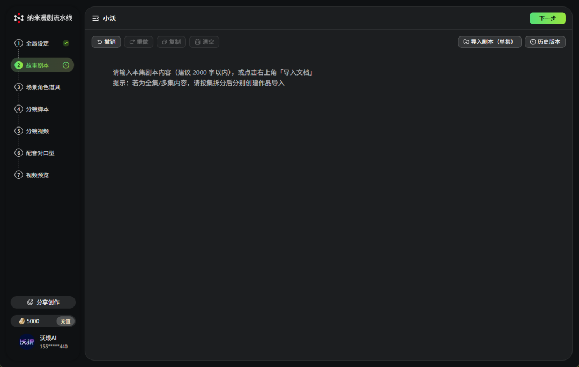The width and height of the screenshot is (579, 367).
Task: Click the 重做 redo icon
Action: (131, 42)
